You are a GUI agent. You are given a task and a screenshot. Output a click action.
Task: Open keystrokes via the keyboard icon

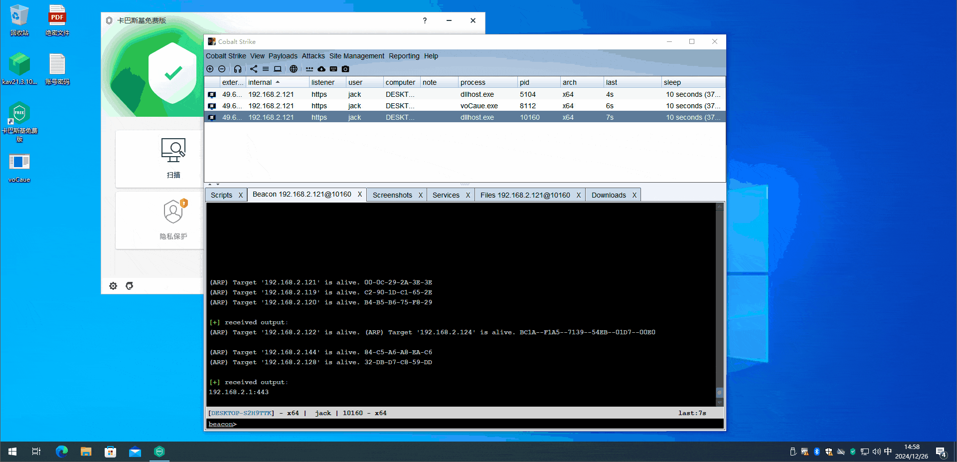tap(333, 69)
